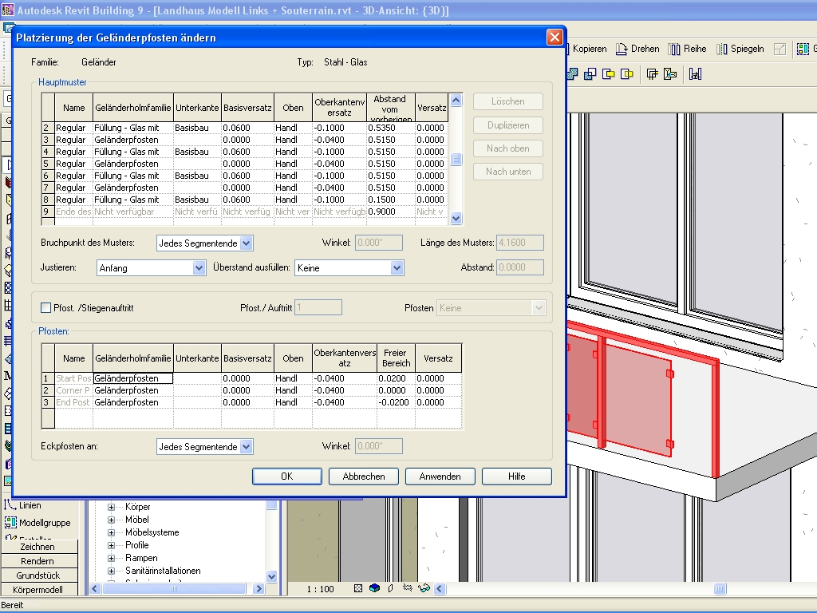Image resolution: width=817 pixels, height=613 pixels.
Task: Click the greyed-out scale icon after Spiegeln
Action: coord(780,49)
